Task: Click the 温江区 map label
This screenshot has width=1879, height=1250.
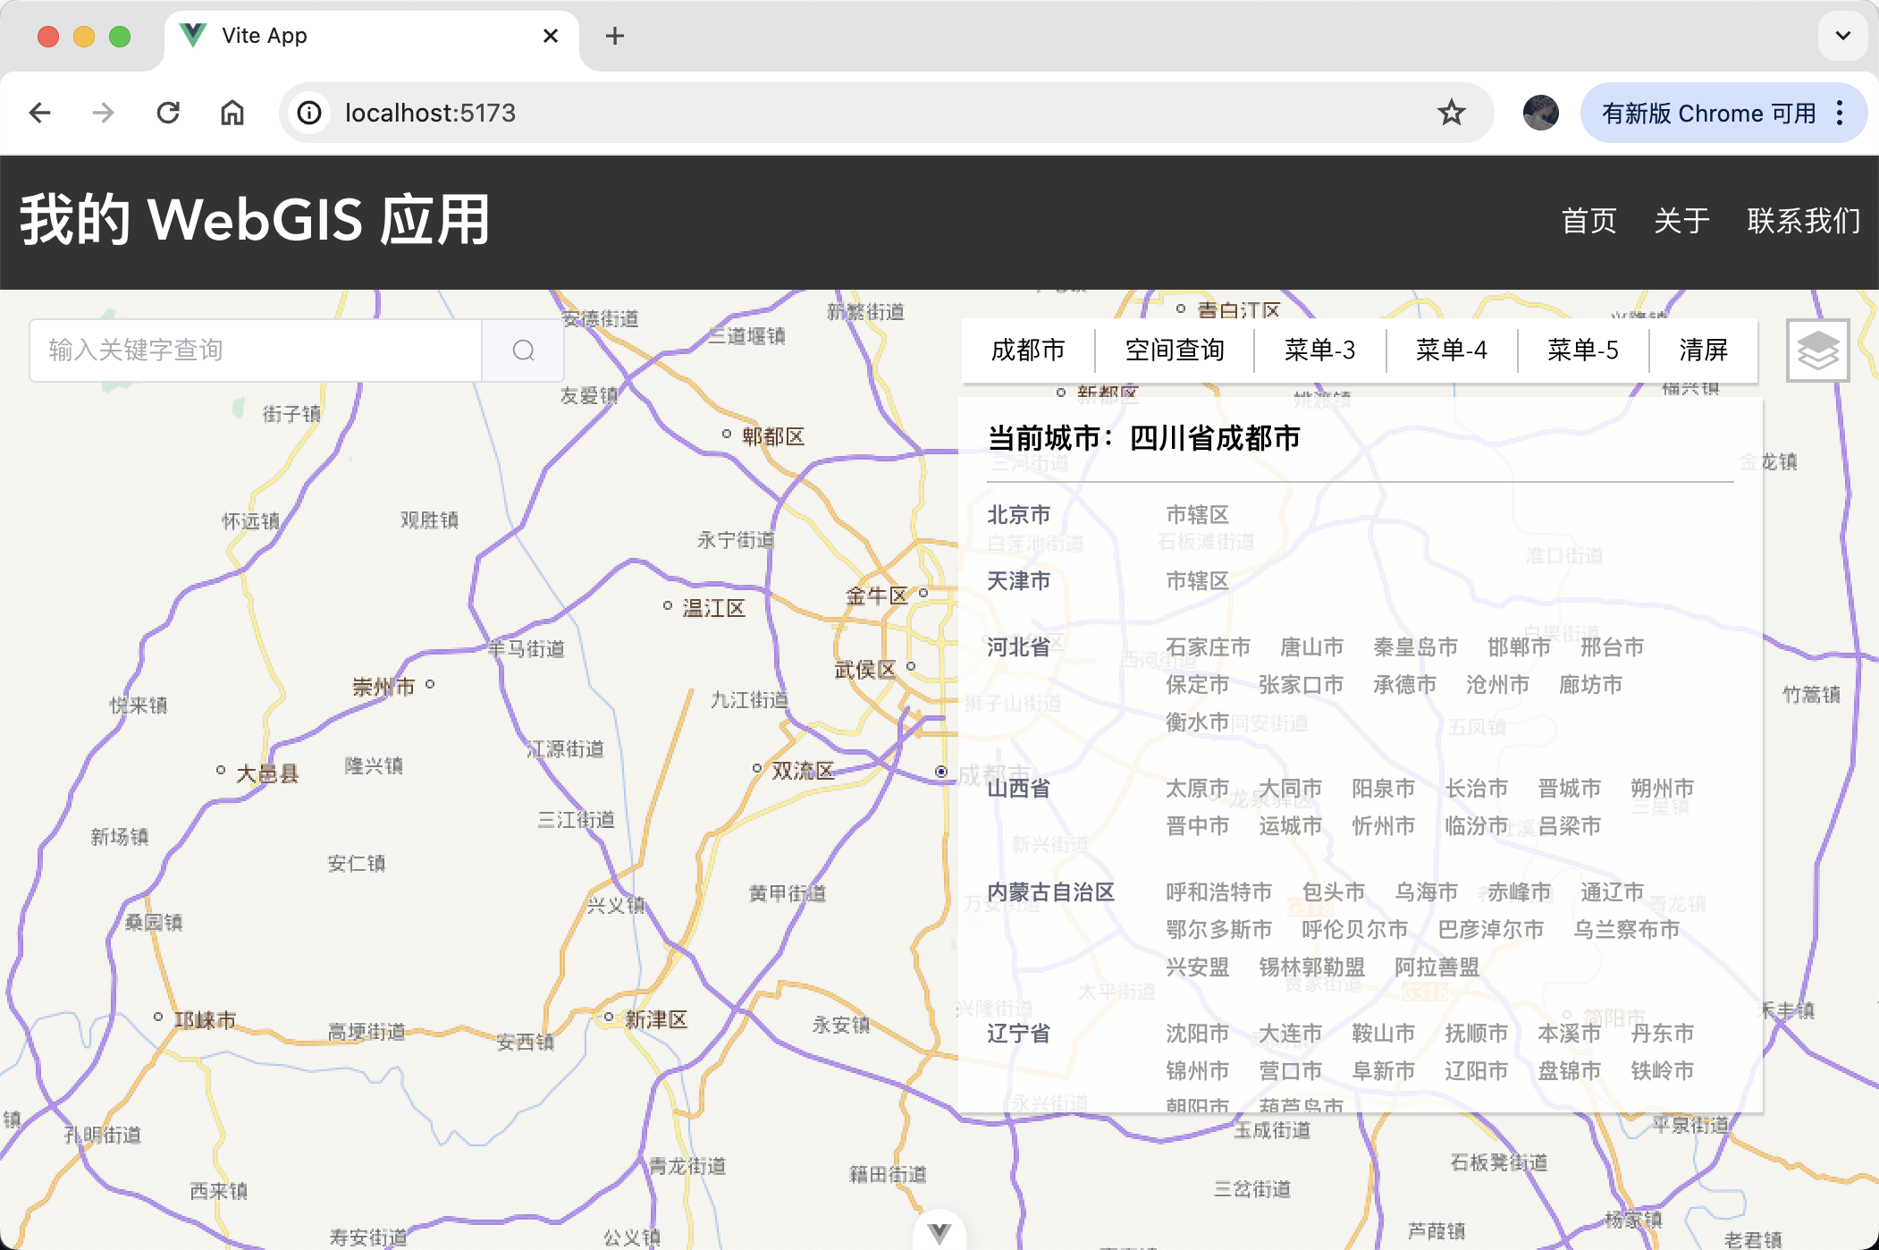Action: tap(713, 608)
